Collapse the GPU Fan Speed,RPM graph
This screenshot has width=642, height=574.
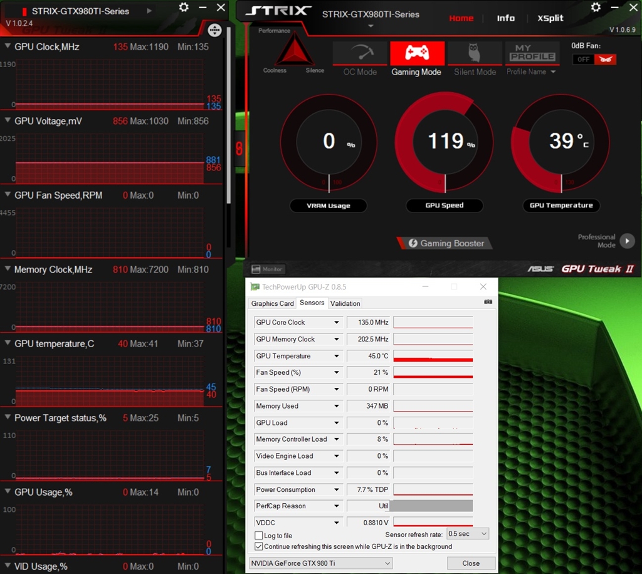[8, 195]
